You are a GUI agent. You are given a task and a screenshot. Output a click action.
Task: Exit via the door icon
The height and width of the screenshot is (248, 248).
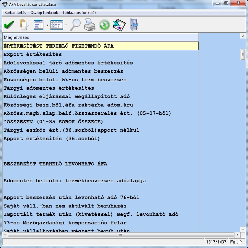134,25
